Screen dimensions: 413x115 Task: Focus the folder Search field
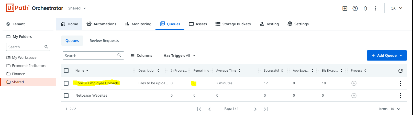pos(28,47)
